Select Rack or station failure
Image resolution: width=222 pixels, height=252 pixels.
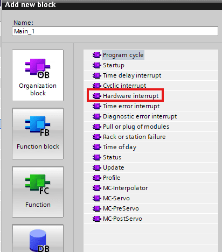[x=134, y=137]
